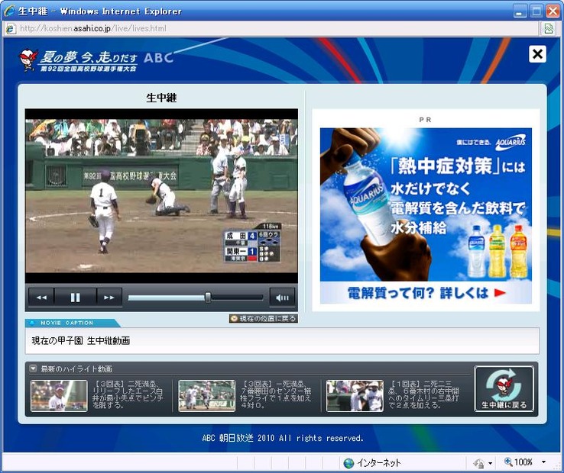Click the page icon in the address bar
Viewport: 564px width, 473px height.
click(x=11, y=28)
